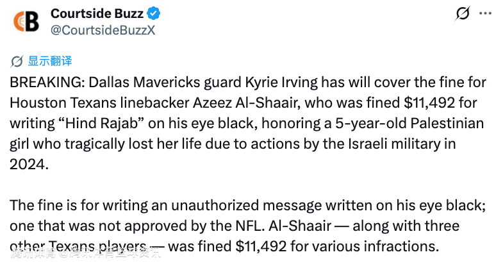Click the word NFL in second paragraph

point(249,226)
